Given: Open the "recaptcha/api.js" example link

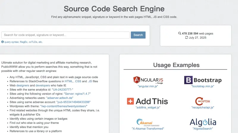Looking at the screenshot, I should click(203, 108).
